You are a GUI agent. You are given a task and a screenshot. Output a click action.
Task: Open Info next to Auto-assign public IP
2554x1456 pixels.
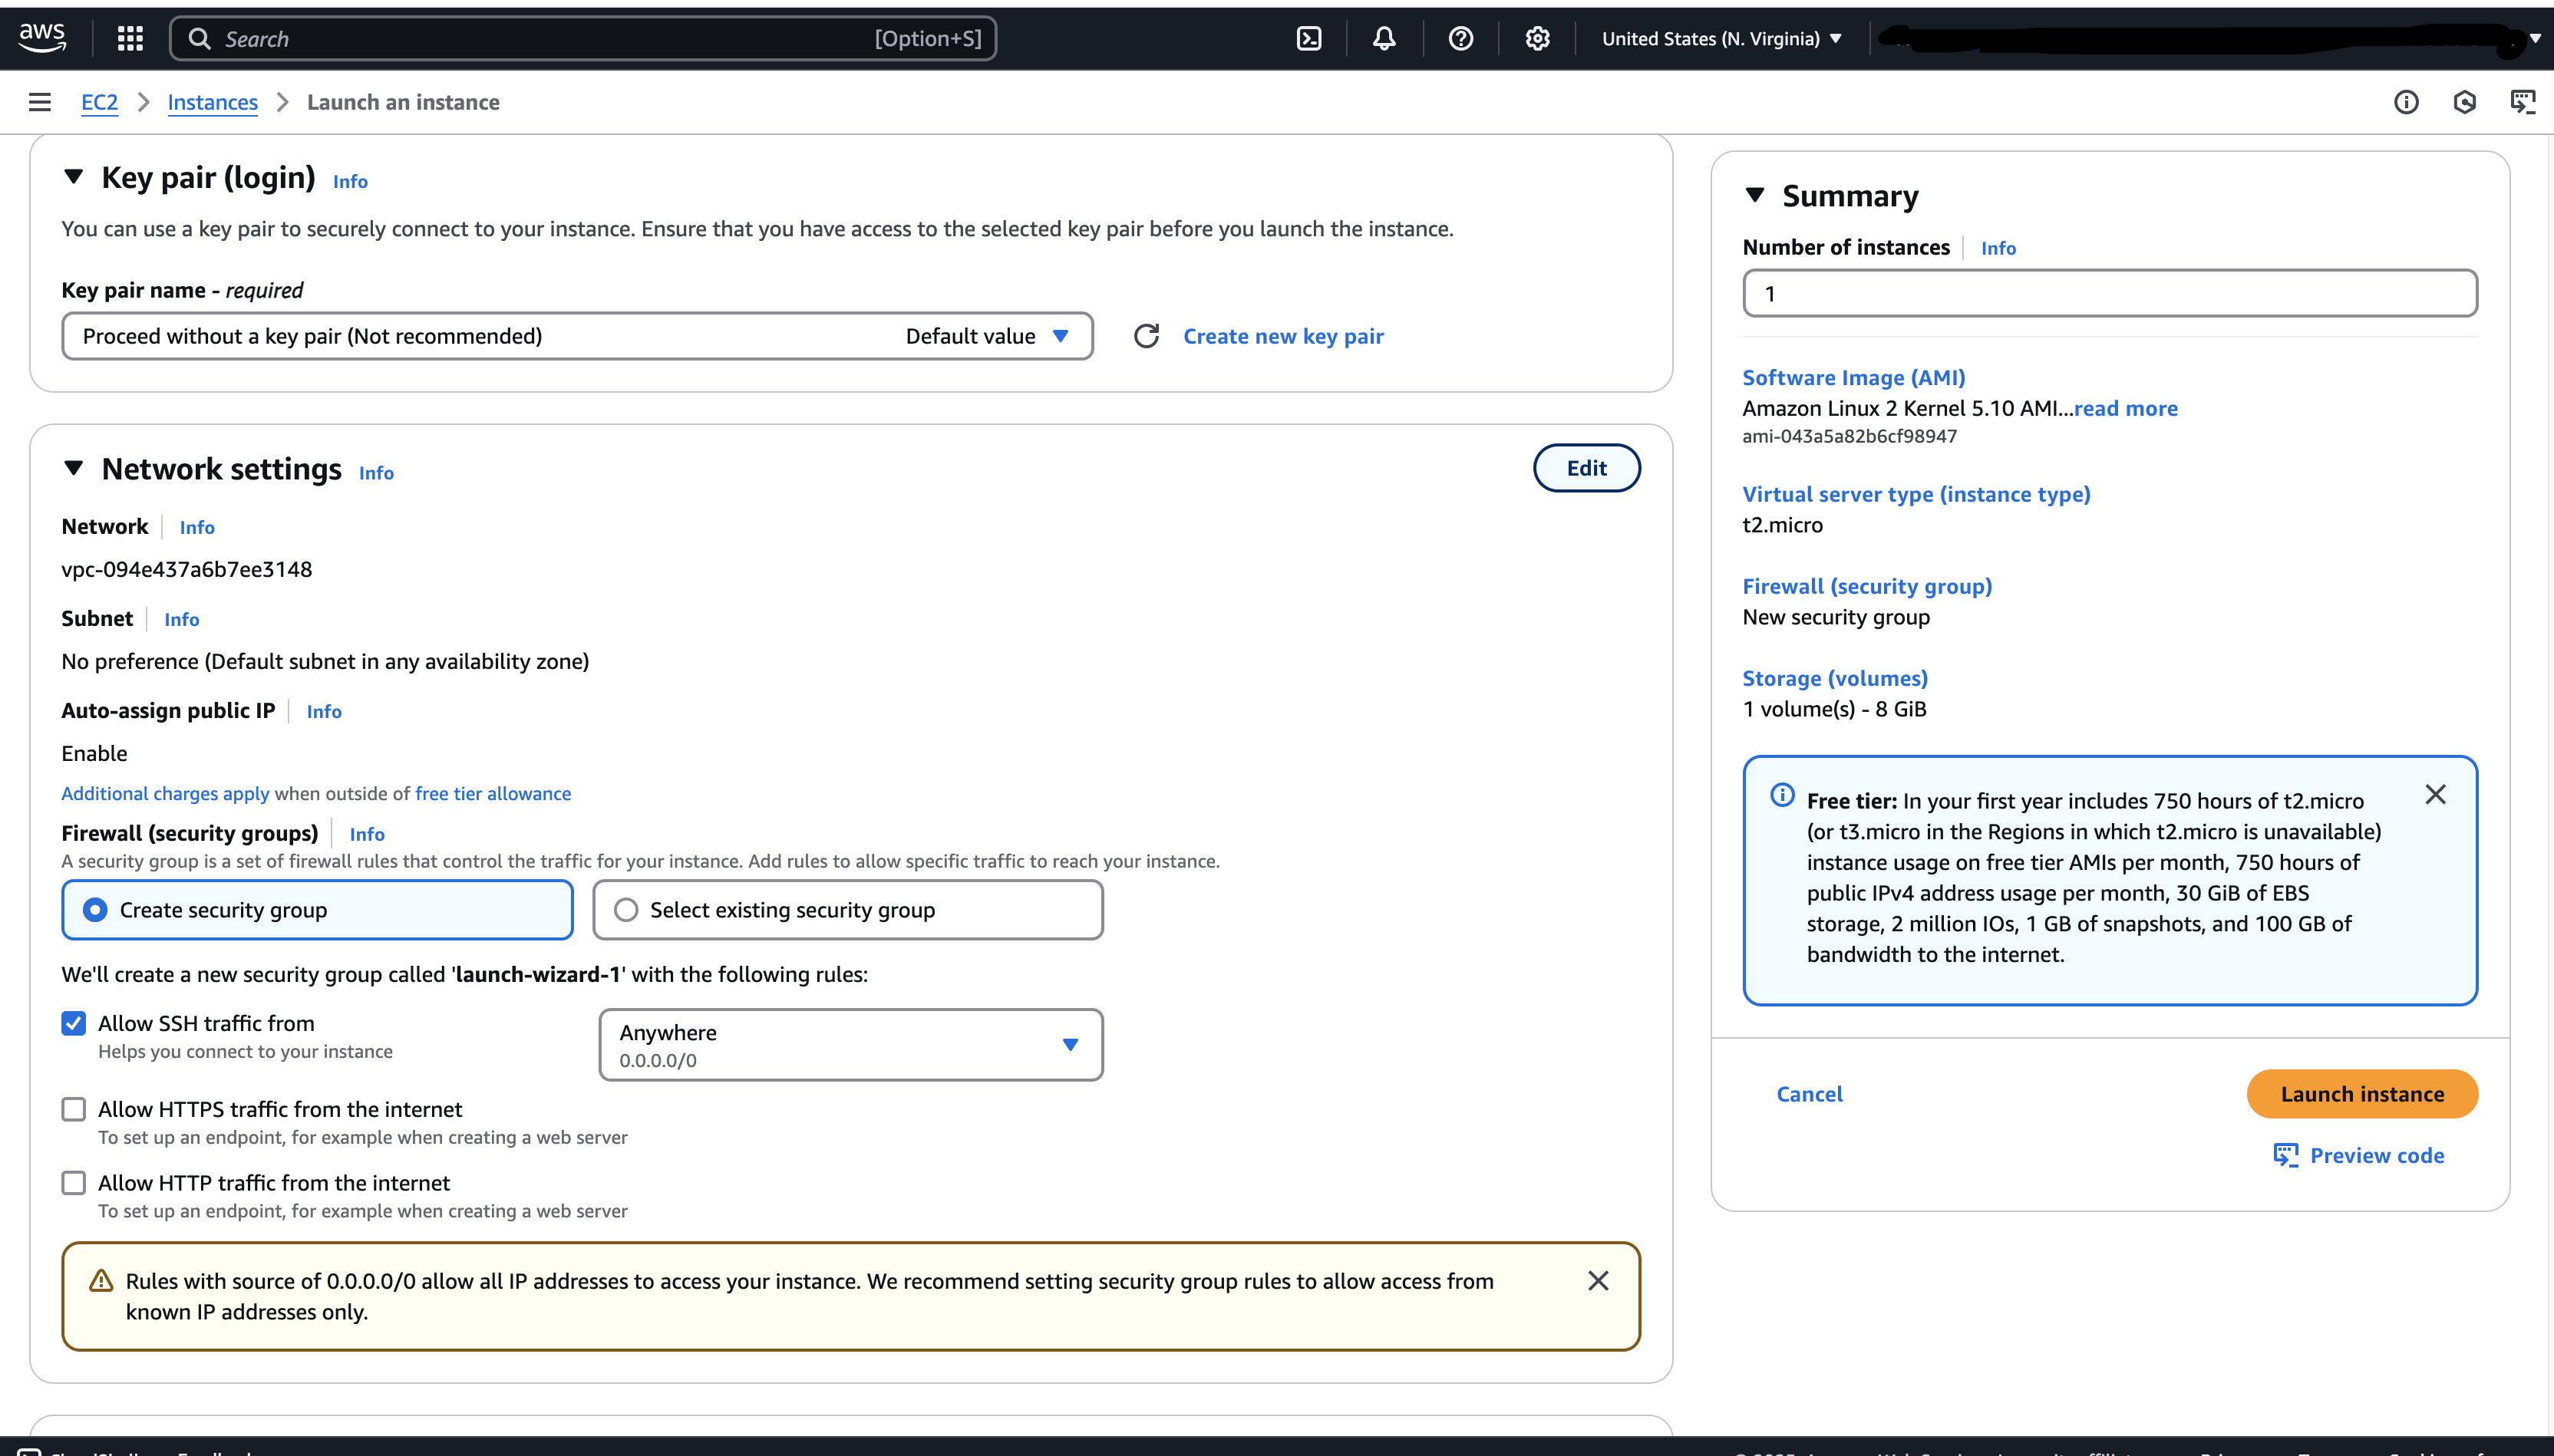(x=324, y=711)
